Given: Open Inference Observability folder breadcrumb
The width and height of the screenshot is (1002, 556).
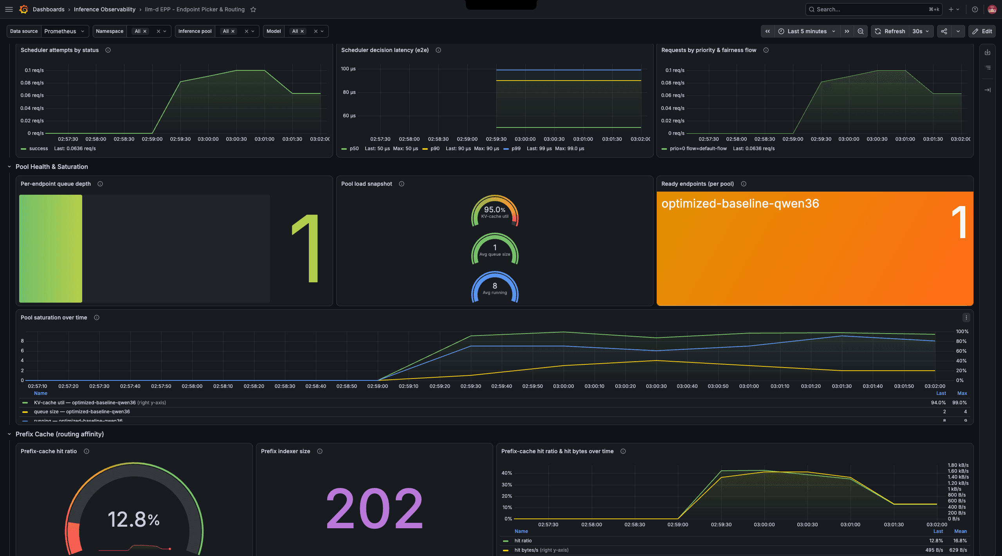Looking at the screenshot, I should click(105, 9).
